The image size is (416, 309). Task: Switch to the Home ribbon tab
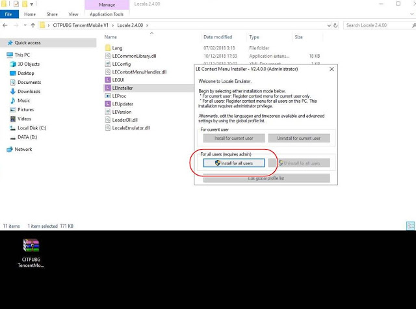tap(30, 14)
